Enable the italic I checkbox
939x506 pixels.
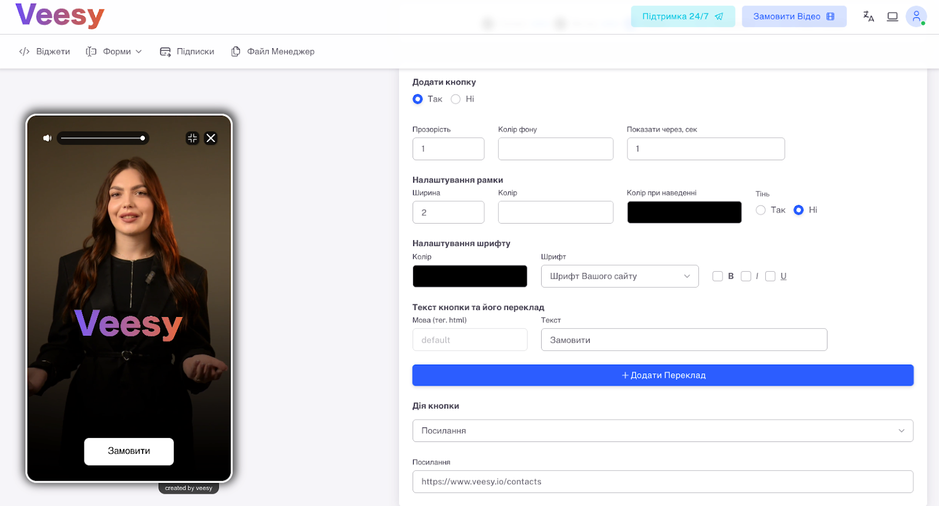(x=746, y=276)
